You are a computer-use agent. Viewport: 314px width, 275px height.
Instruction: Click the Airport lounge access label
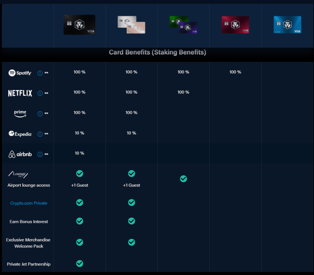[29, 185]
